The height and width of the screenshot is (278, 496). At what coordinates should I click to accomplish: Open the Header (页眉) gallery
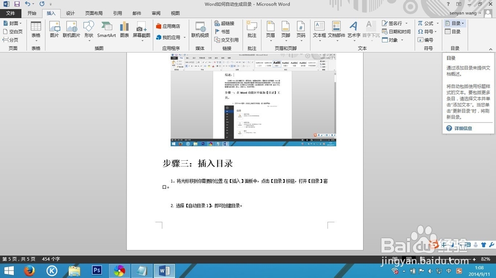[270, 32]
